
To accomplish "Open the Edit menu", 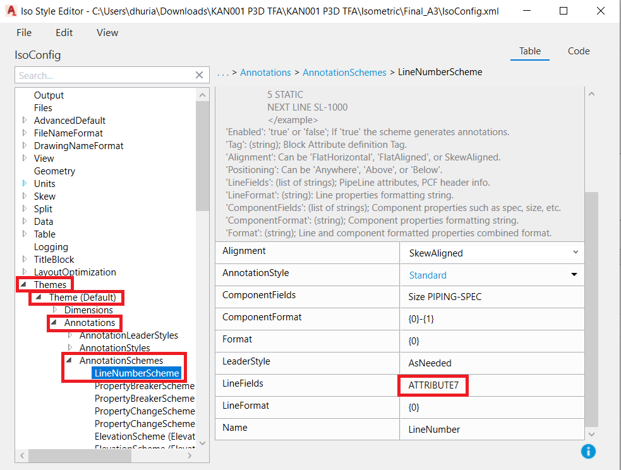I will click(64, 32).
